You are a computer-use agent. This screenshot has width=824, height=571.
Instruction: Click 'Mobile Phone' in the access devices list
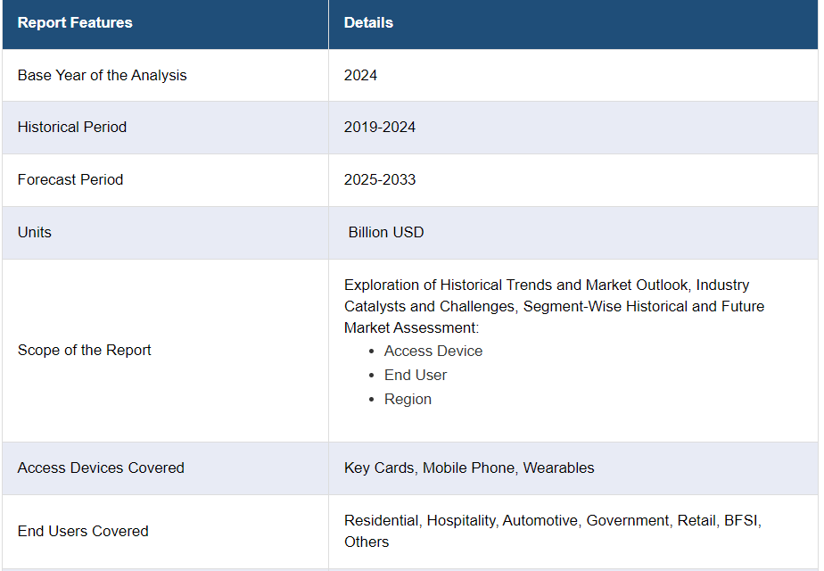(x=468, y=468)
